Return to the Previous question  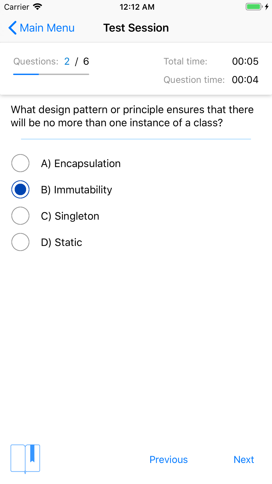[x=169, y=460]
